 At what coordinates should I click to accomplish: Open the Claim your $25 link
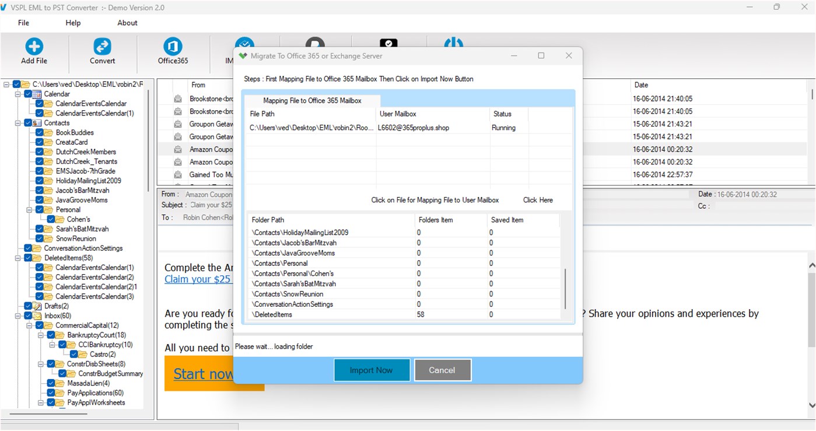click(x=198, y=279)
